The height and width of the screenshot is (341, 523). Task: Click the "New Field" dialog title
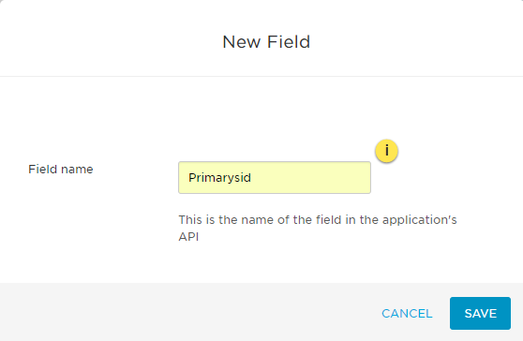coord(266,42)
